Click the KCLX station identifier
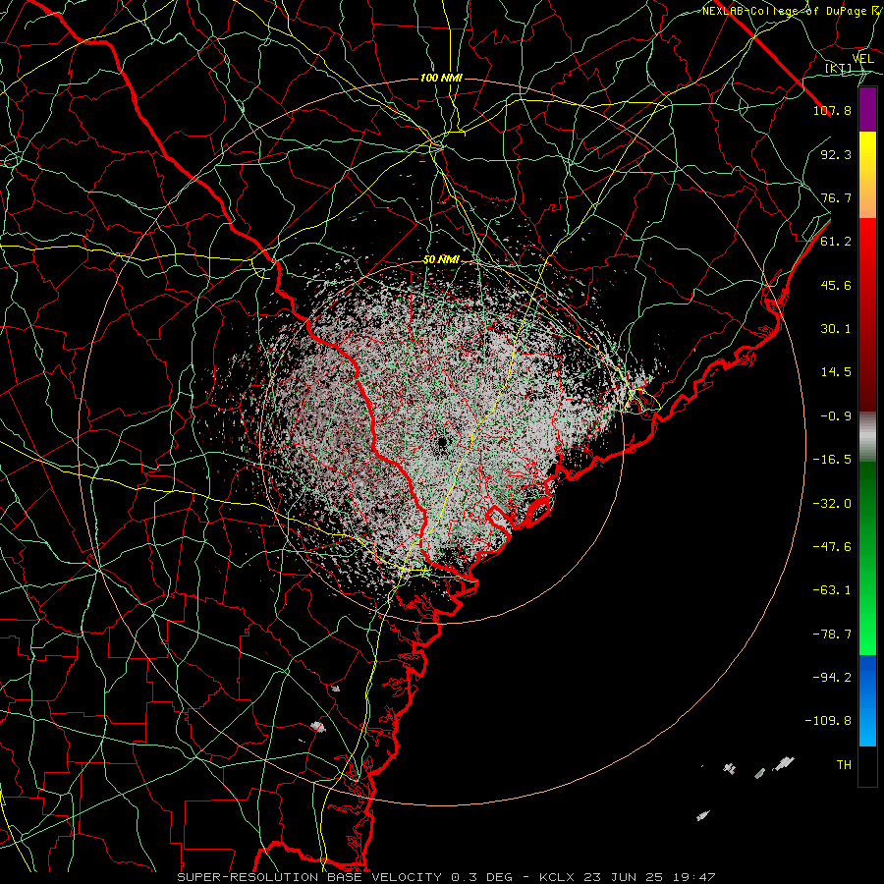The height and width of the screenshot is (884, 884). pyautogui.click(x=558, y=877)
